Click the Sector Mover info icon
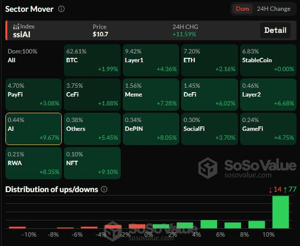 pos(61,9)
